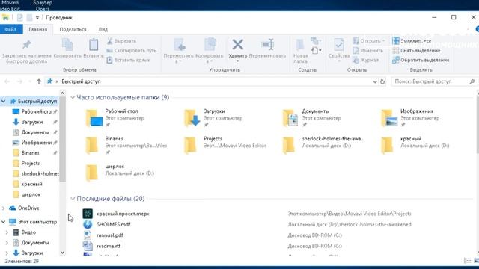Click the Переместить в icon
The image size is (479, 269).
[179, 45]
